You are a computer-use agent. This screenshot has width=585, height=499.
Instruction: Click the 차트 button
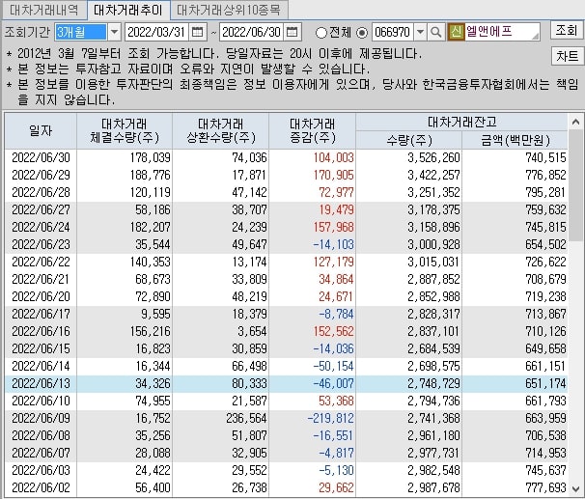coord(567,56)
